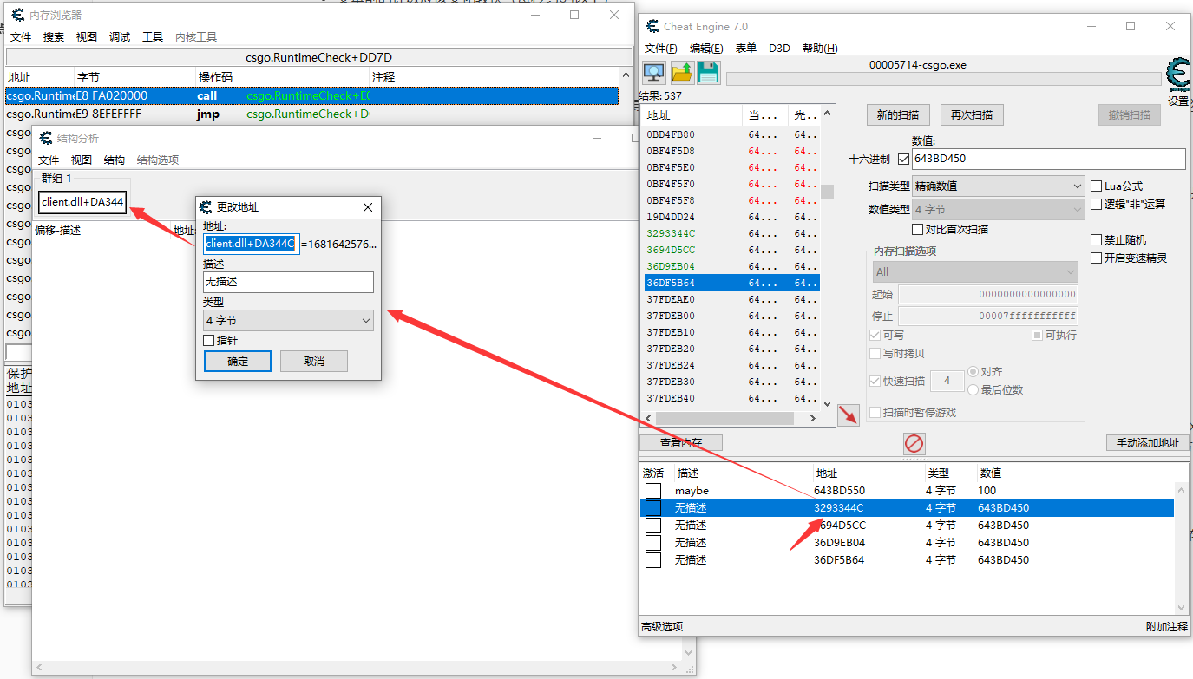Image resolution: width=1193 pixels, height=679 pixels.
Task: Open 内核工具 menu in Memory Browser
Action: (196, 37)
